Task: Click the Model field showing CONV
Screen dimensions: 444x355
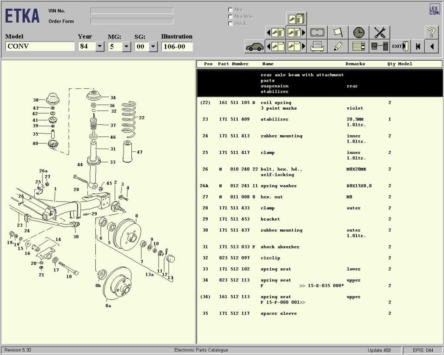Action: pos(40,46)
